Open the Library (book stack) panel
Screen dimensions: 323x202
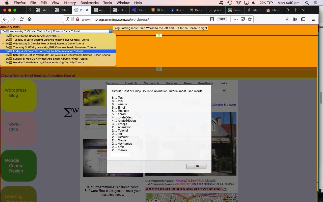(295, 19)
